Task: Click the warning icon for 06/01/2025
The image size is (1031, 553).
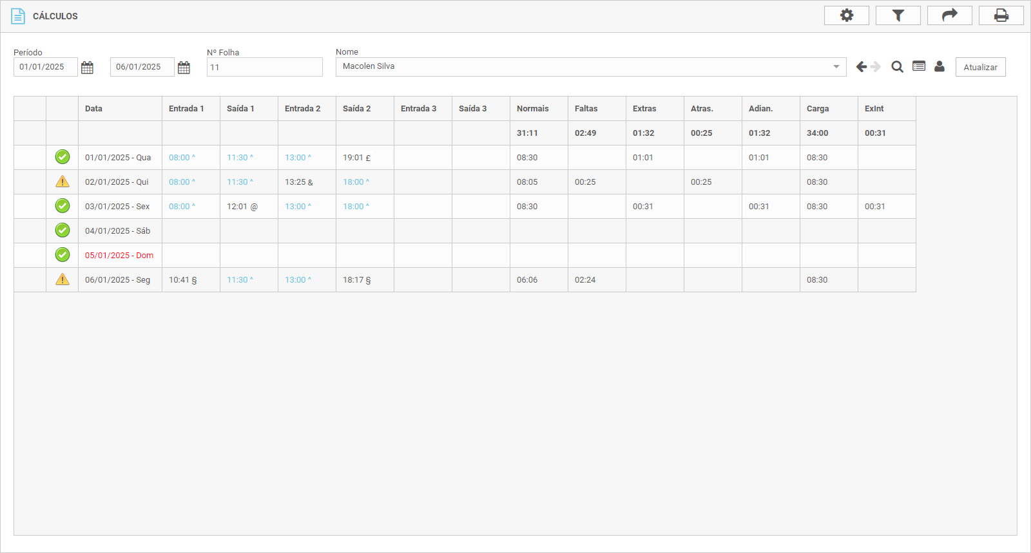Action: pyautogui.click(x=63, y=279)
